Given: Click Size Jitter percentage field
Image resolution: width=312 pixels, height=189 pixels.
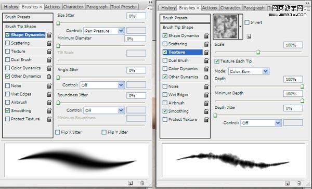Looking at the screenshot, I should coord(136,16).
